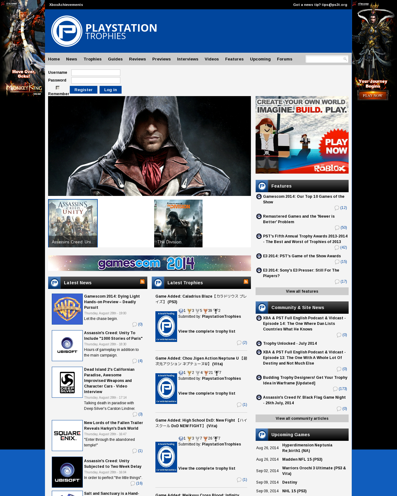Image resolution: width=397 pixels, height=496 pixels.
Task: Click the search magnifier icon
Action: (345, 59)
